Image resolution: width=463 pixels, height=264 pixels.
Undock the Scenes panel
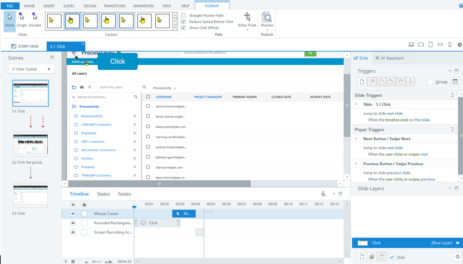pos(52,58)
